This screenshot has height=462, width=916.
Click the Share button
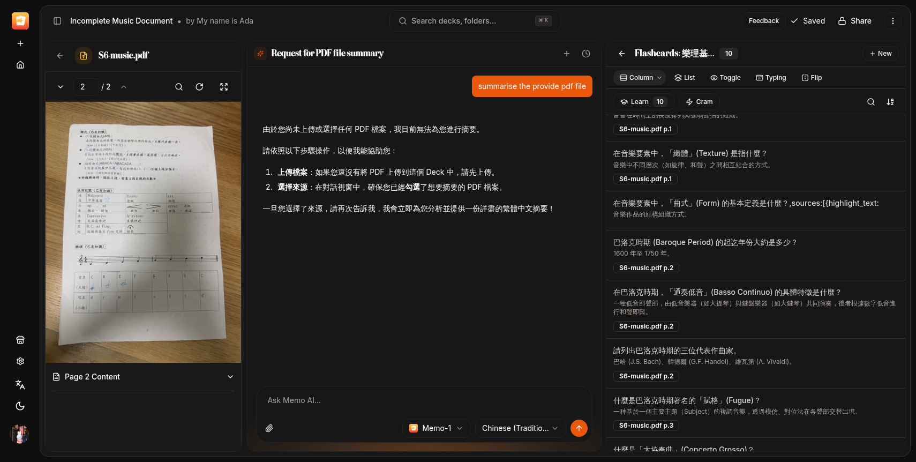[854, 21]
